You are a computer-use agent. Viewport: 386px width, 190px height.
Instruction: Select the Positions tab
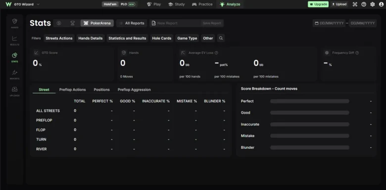click(101, 90)
